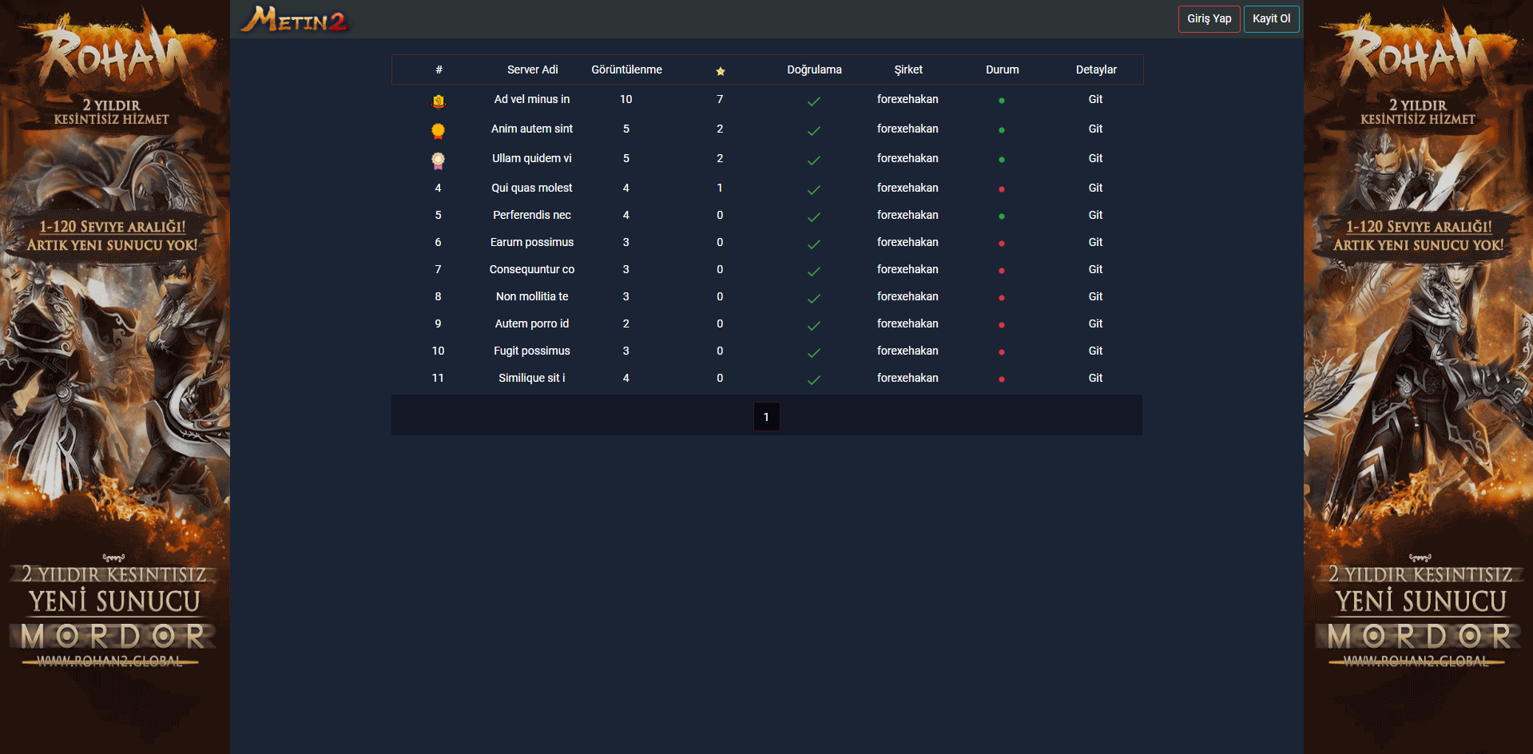
Task: Open Git details link for Non mollitia te
Action: pyautogui.click(x=1095, y=296)
